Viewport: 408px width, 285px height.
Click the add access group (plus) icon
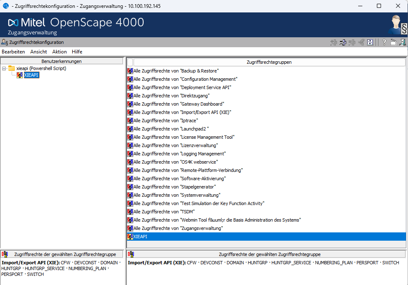pyautogui.click(x=334, y=42)
